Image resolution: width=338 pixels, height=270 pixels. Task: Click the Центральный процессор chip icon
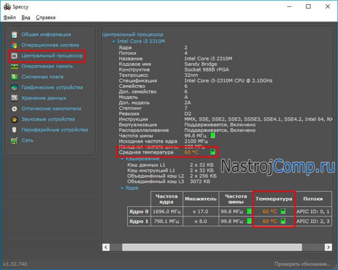pos(14,56)
